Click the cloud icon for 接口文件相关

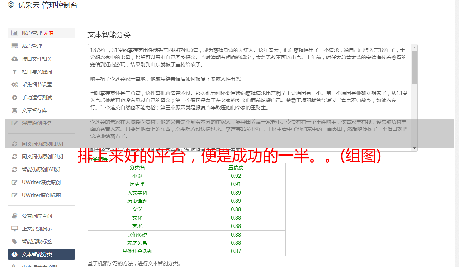[x=15, y=59]
